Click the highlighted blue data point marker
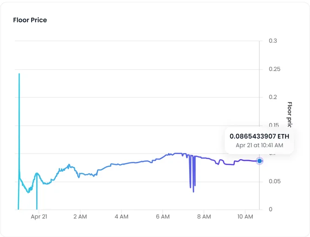 click(259, 161)
